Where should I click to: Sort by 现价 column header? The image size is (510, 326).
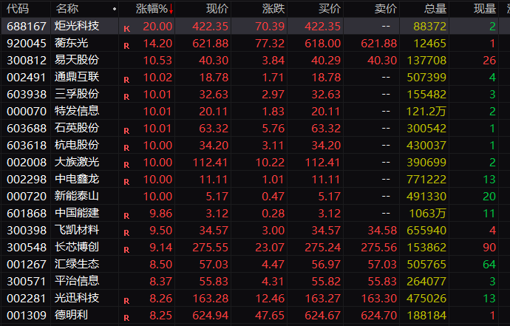pos(217,9)
